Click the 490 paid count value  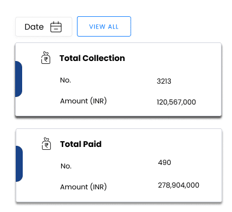pos(164,163)
